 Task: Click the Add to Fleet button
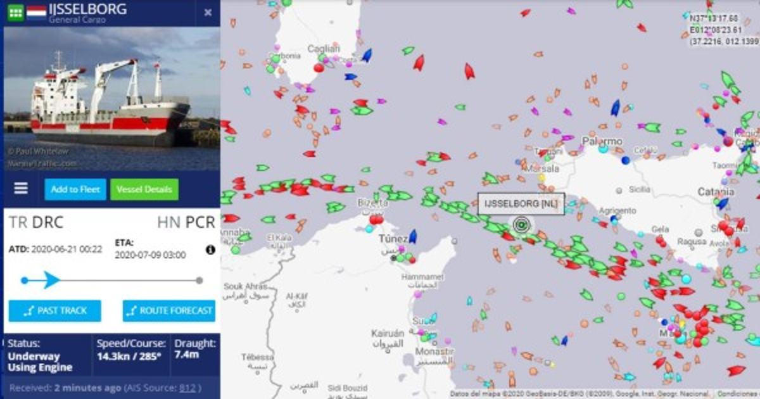75,189
